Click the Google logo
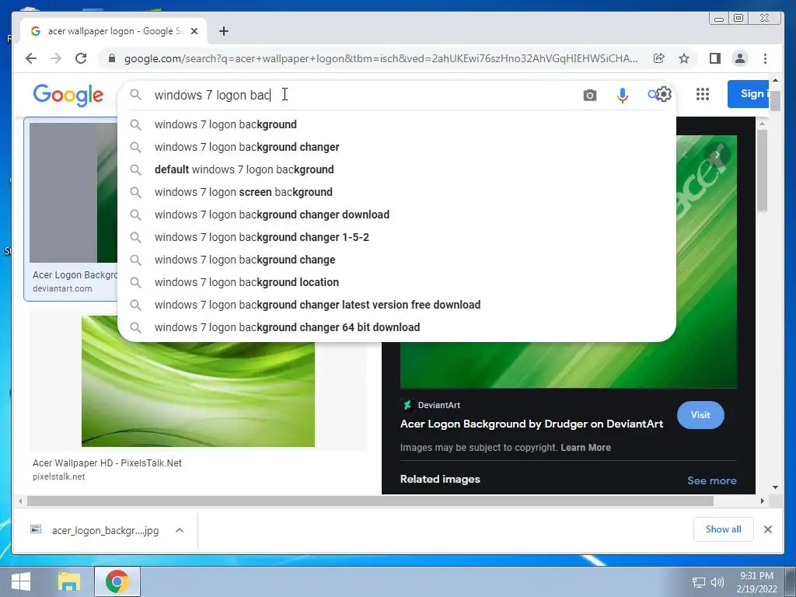The width and height of the screenshot is (796, 597). 68,95
